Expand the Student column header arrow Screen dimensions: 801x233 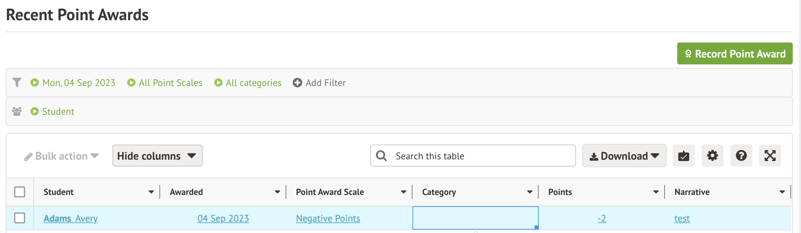click(x=151, y=192)
